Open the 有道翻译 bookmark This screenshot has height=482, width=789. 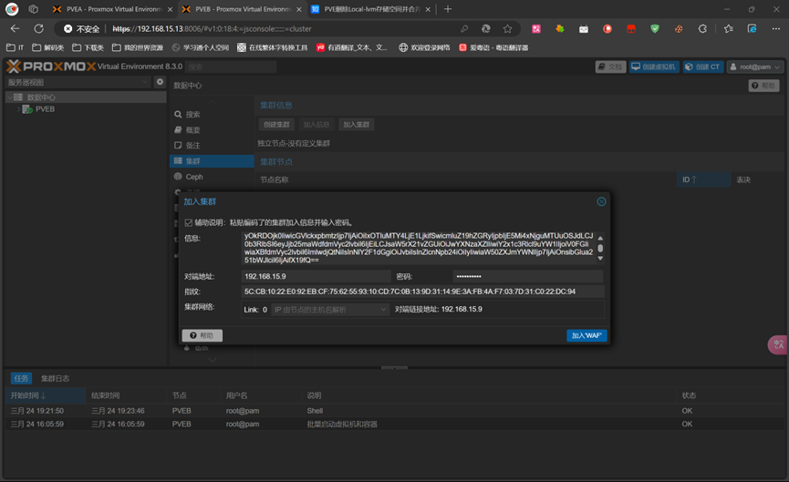pyautogui.click(x=352, y=47)
